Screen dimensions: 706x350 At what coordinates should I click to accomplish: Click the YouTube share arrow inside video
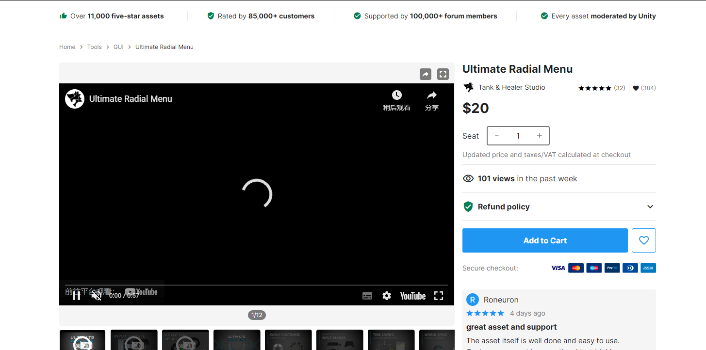[432, 95]
